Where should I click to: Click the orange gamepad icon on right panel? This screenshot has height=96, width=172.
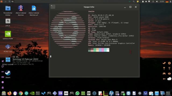point(164,74)
